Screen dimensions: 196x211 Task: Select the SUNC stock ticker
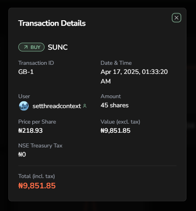click(58, 47)
